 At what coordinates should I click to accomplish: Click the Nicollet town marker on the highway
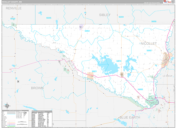tap(122, 75)
